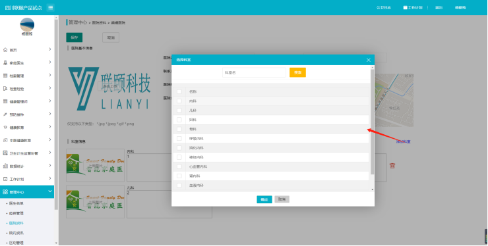Screen dimensions: 488x246
Task: Click the 科室名 search input field
Action: 255,72
